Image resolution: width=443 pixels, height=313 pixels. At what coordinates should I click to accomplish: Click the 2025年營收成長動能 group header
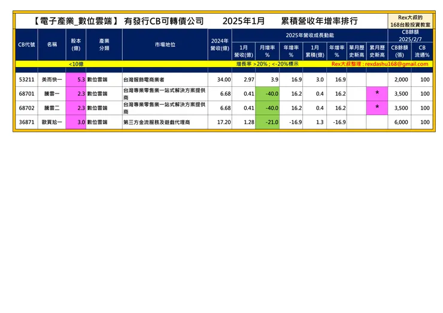(310, 35)
